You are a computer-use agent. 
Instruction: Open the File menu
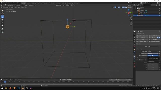tap(4, 3)
